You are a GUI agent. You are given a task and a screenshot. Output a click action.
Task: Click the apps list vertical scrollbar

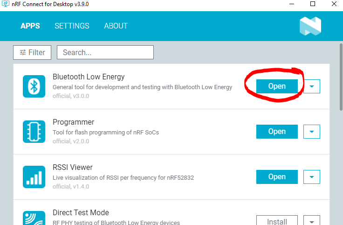341,77
